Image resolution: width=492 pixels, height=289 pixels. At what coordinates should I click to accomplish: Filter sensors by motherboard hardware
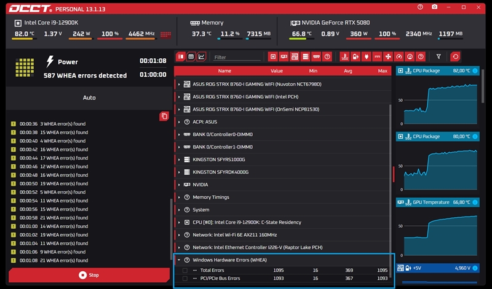click(295, 56)
